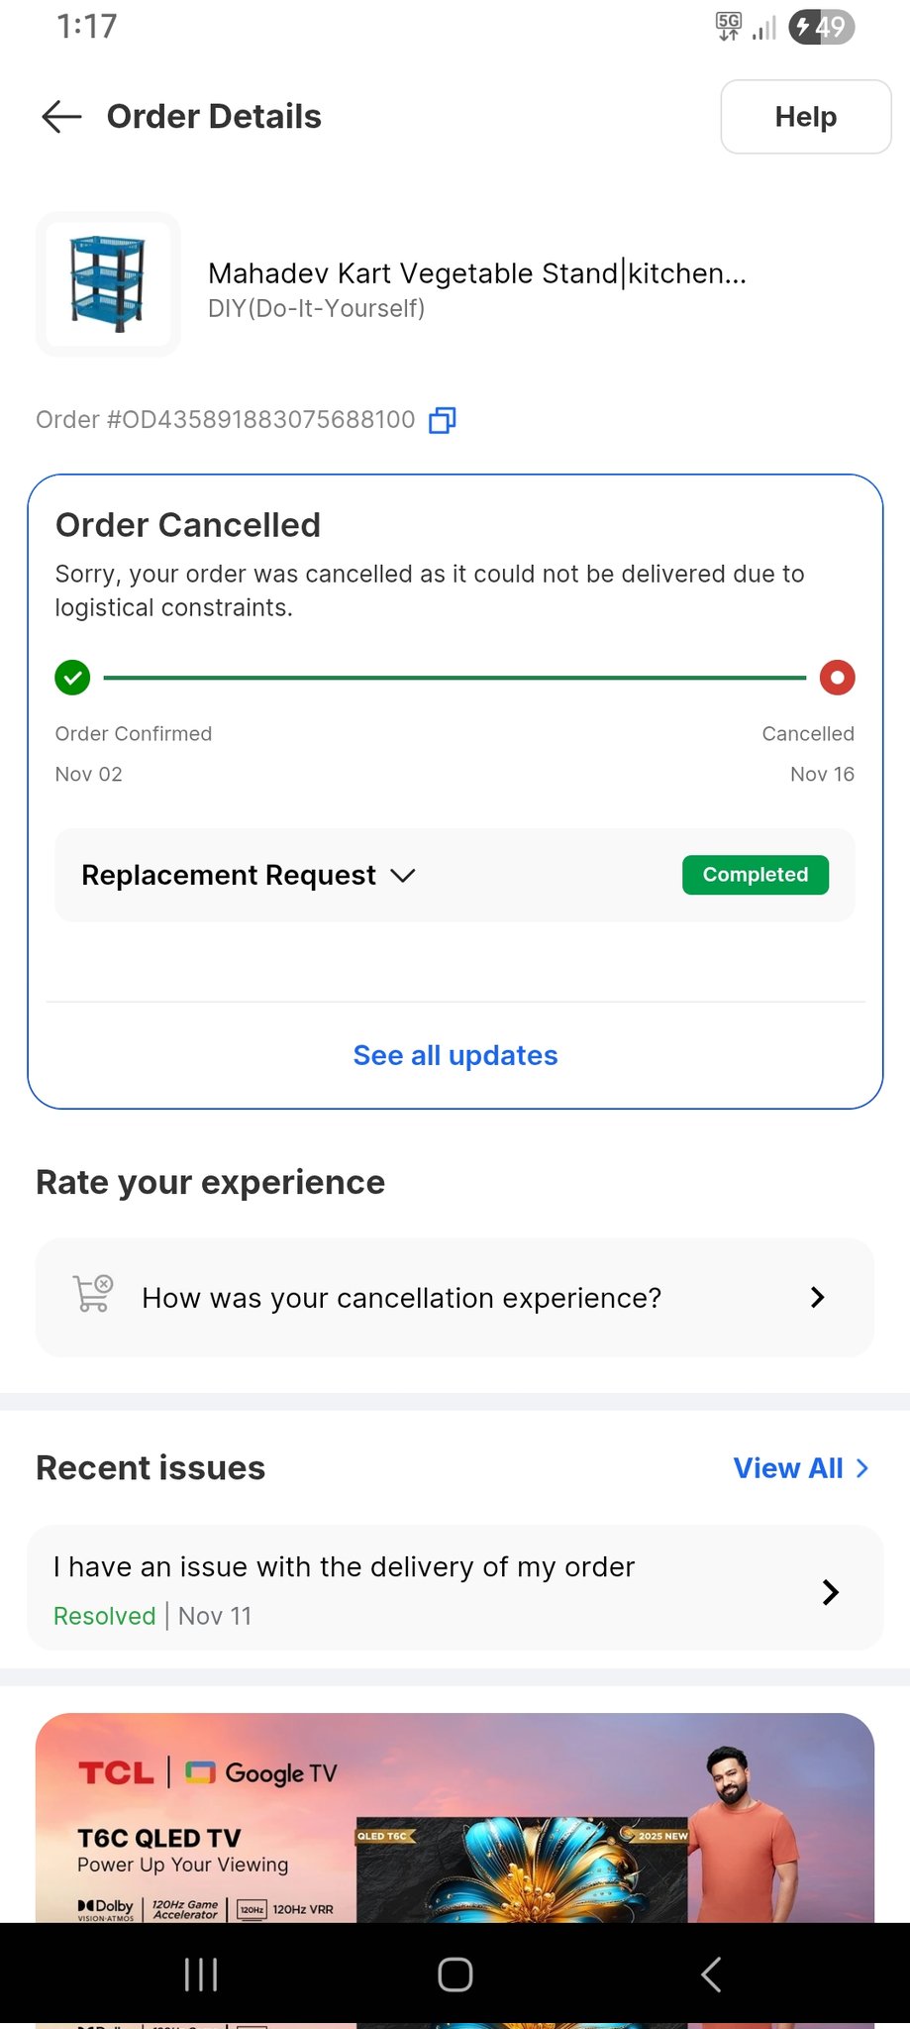Tap See all updates link
Viewport: 910px width, 2029px height.
click(455, 1055)
